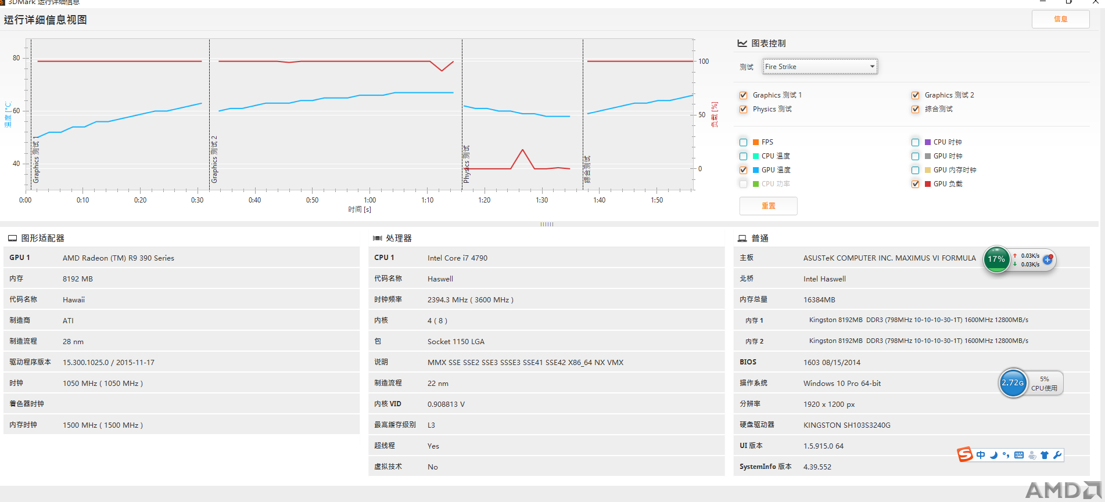The height and width of the screenshot is (502, 1105).
Task: Click the KINGSTON SH103S3240G drive value
Action: (x=847, y=425)
